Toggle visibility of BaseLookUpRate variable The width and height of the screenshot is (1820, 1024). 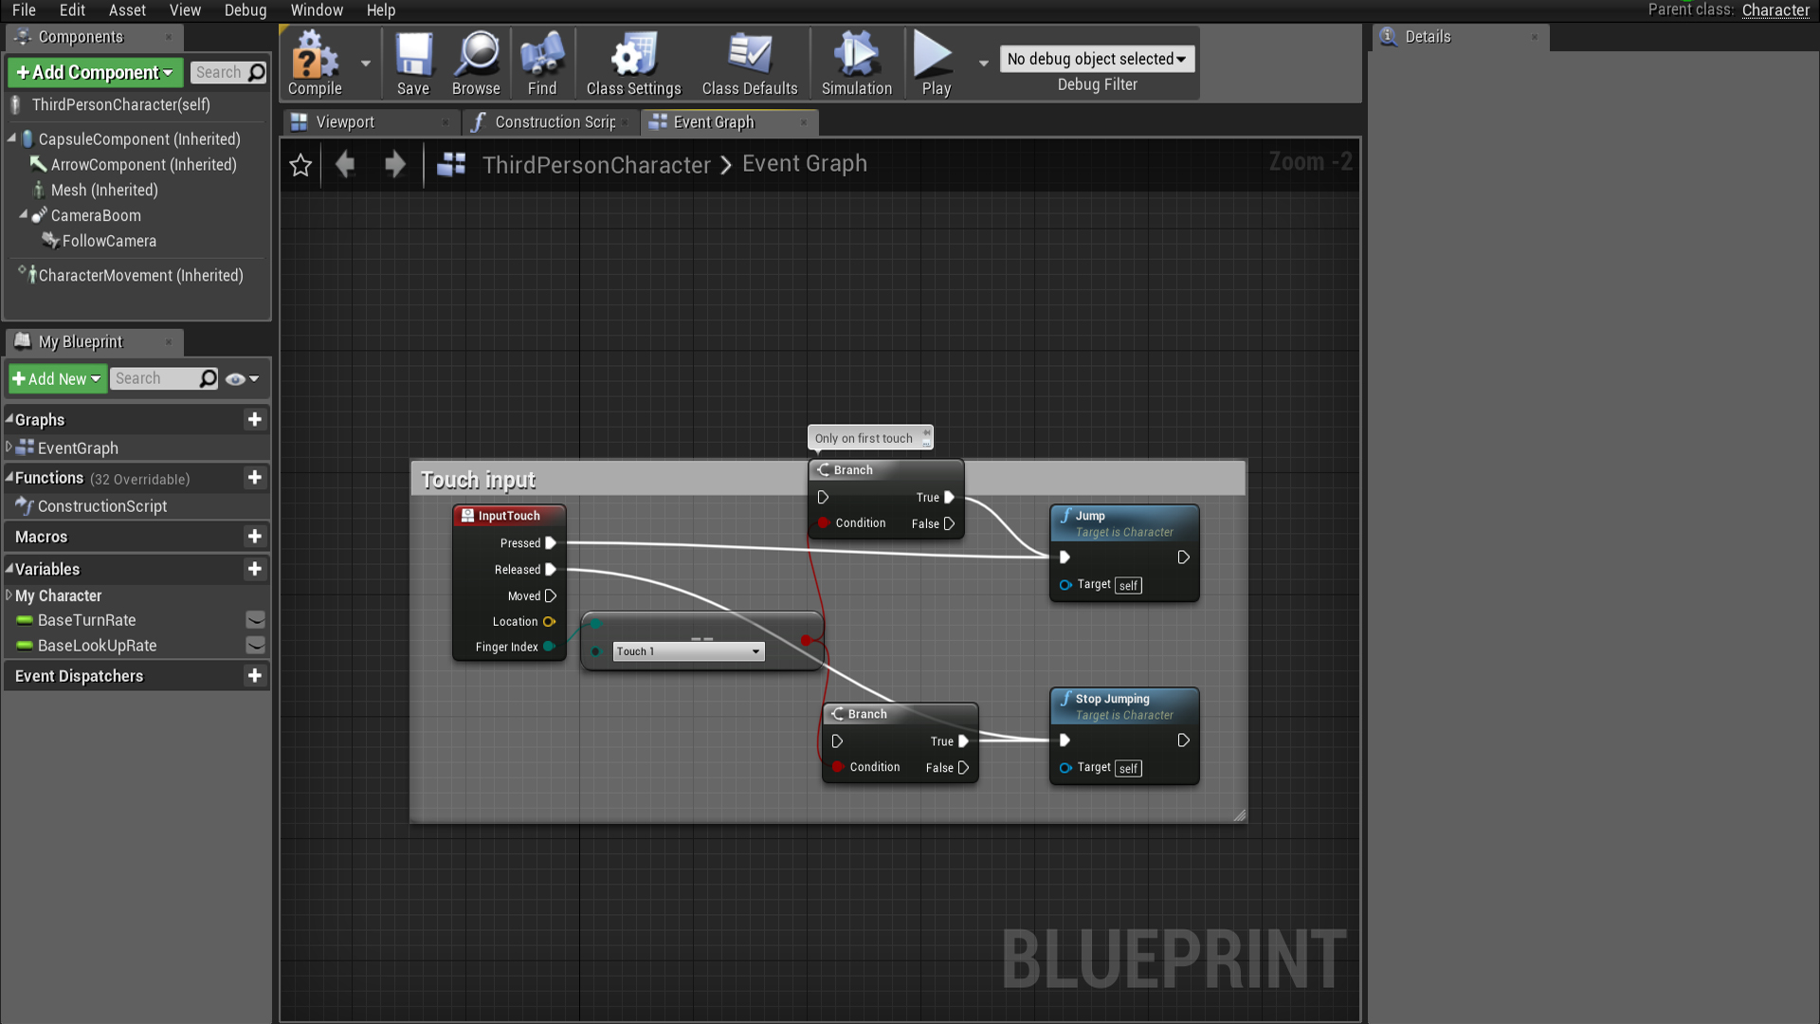255,646
